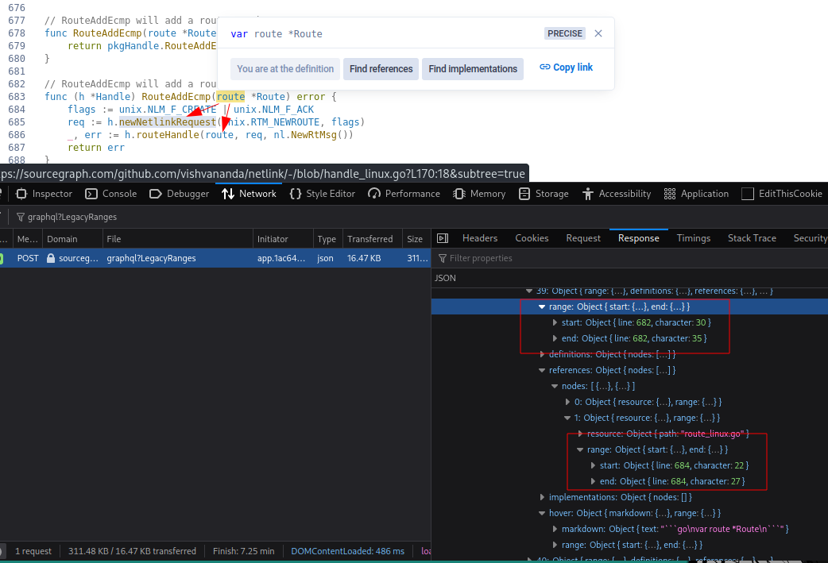Click Find implementations button

[473, 68]
